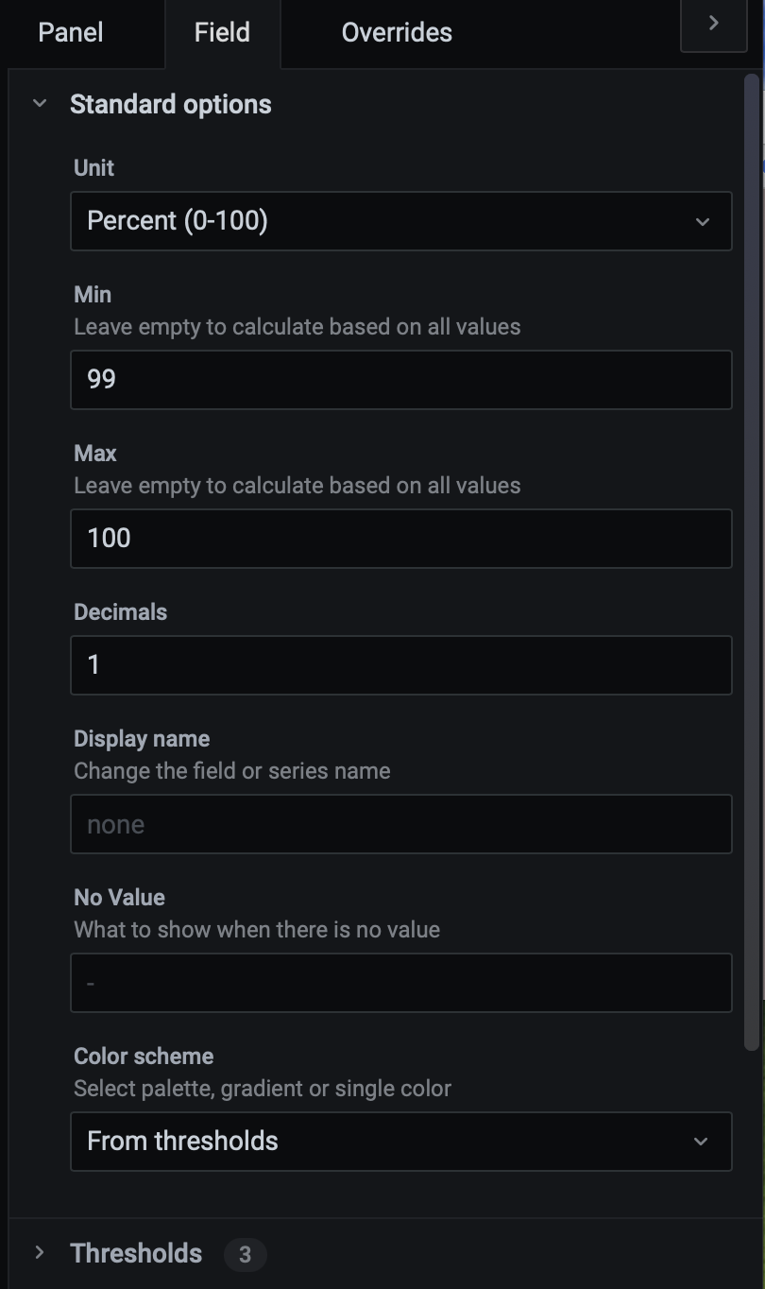Viewport: 765px width, 1289px height.
Task: Click the Thresholds expand arrow
Action: tap(39, 1252)
